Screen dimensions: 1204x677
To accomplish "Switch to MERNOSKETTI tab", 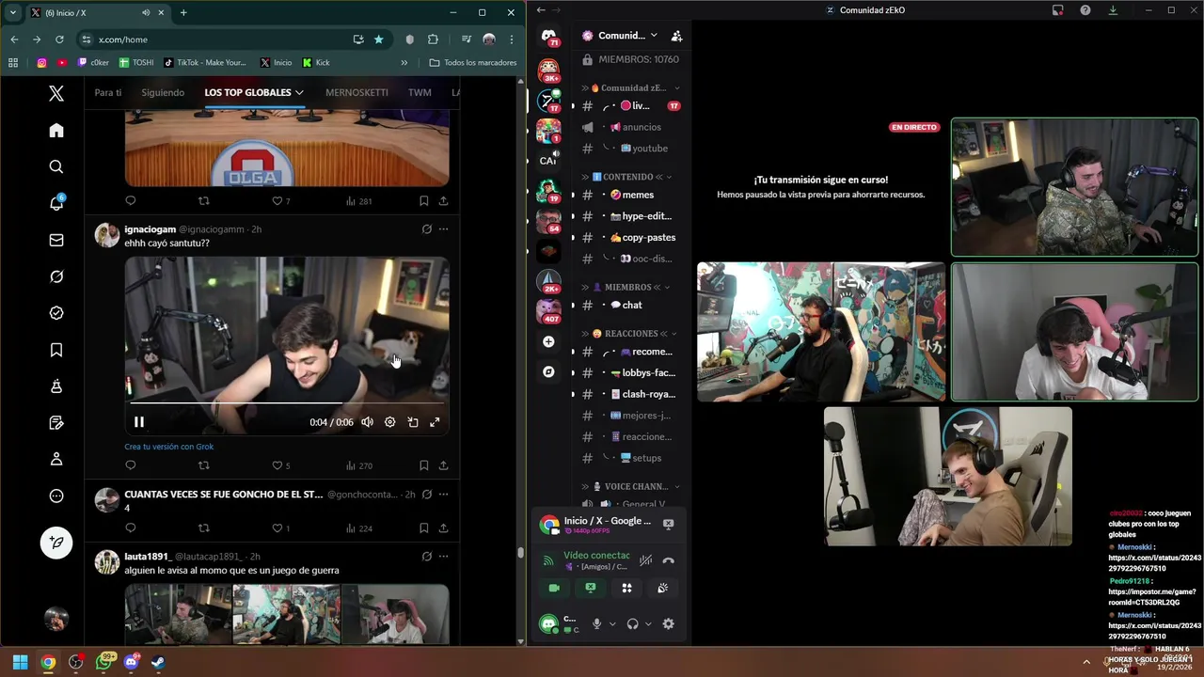I will pos(356,92).
